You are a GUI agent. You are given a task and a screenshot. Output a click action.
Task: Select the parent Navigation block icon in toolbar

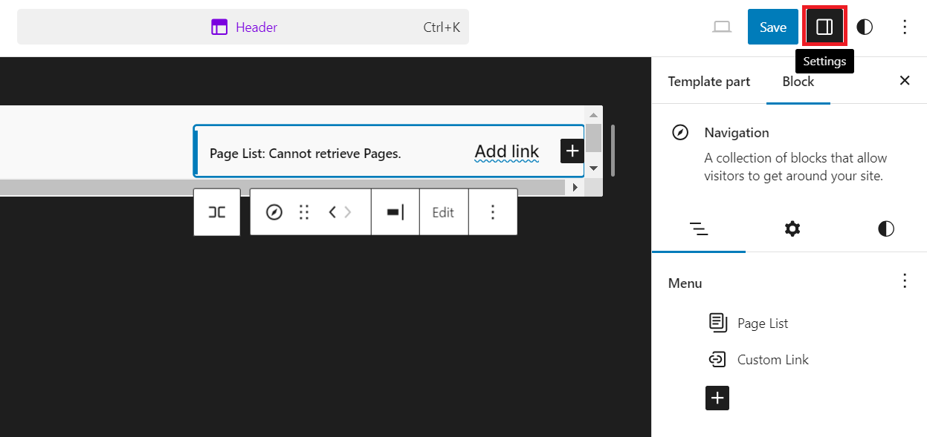click(274, 211)
